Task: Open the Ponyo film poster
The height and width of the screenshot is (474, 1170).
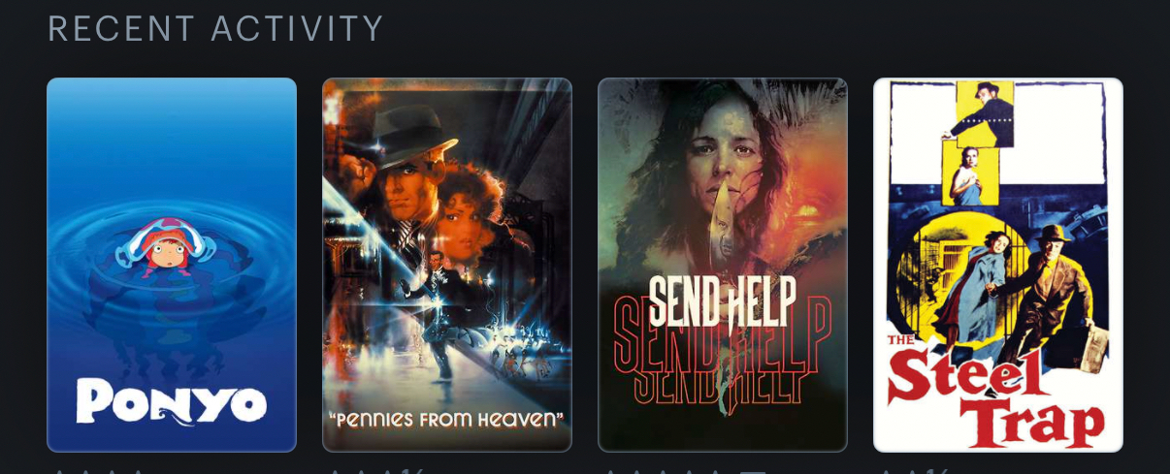Action: coord(172,265)
